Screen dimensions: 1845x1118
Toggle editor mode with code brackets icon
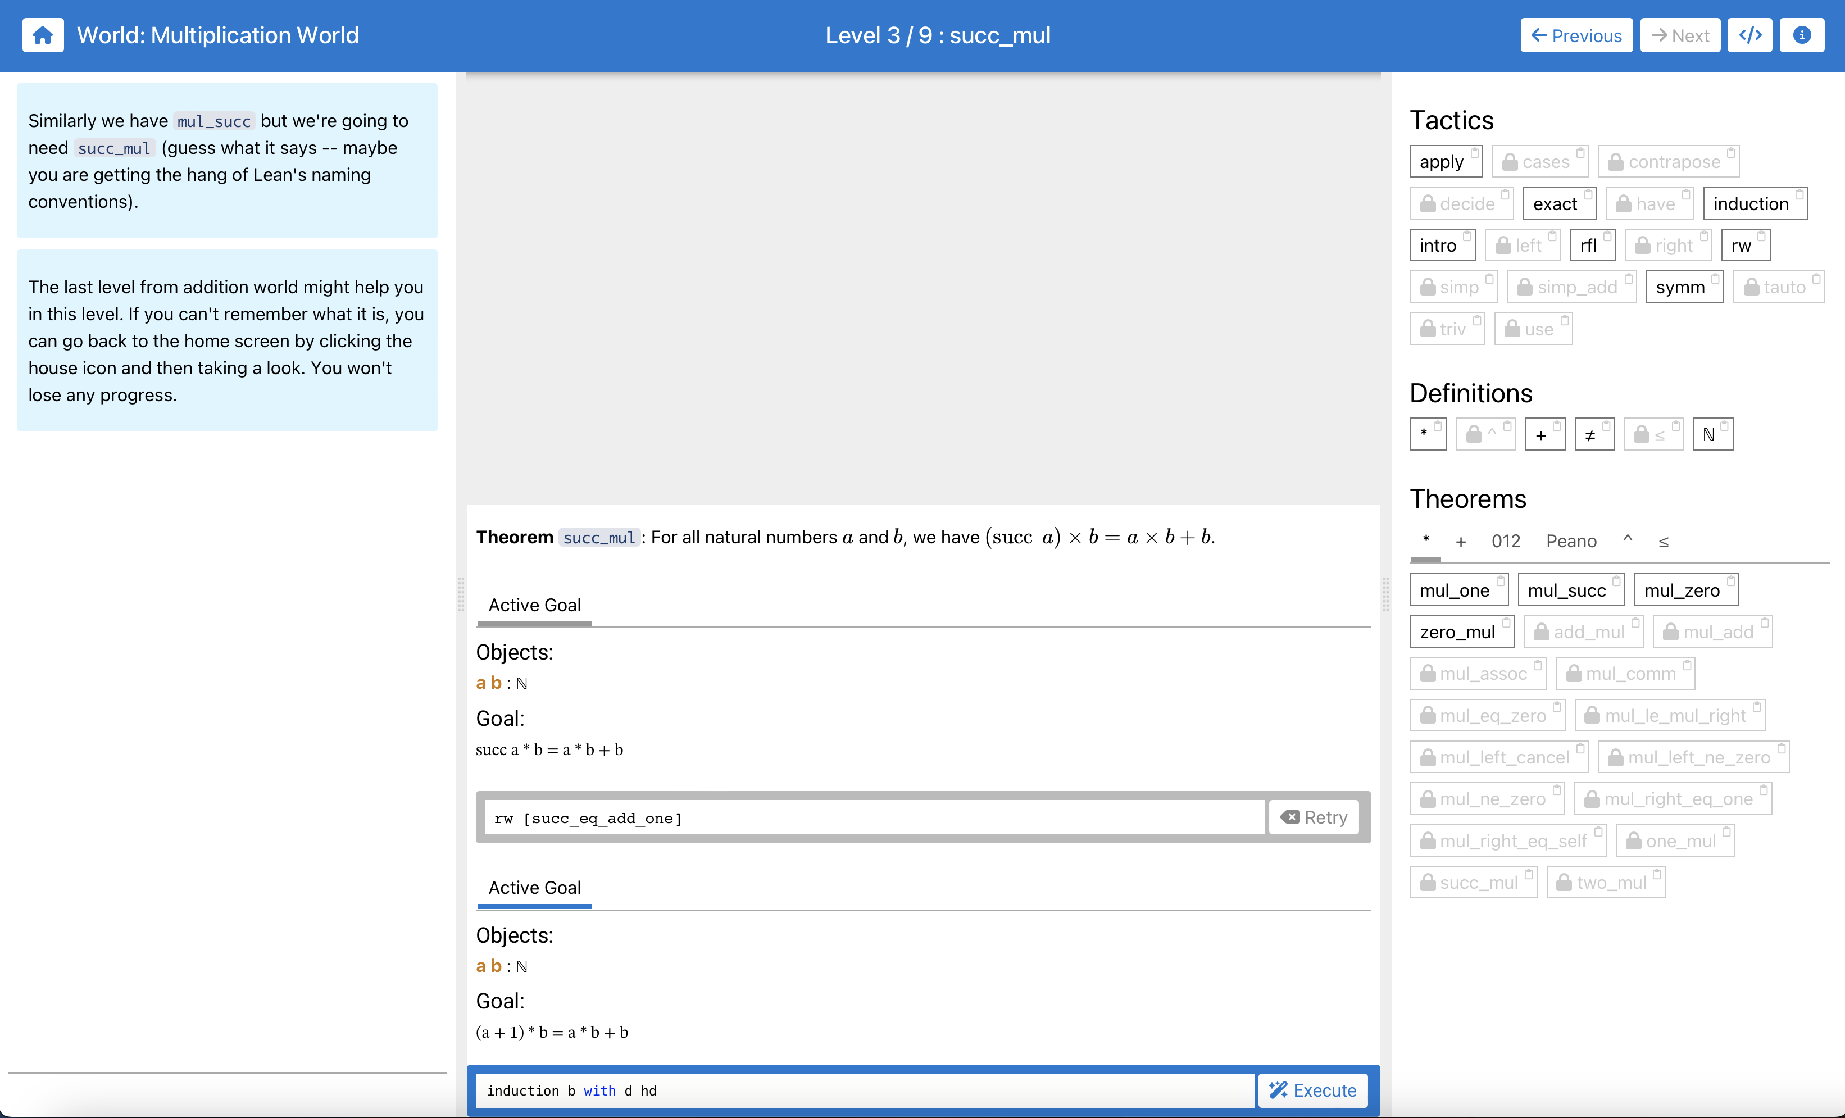click(1749, 35)
